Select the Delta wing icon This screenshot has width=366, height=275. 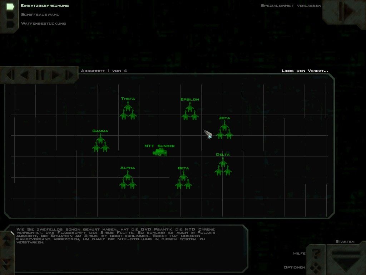click(223, 167)
